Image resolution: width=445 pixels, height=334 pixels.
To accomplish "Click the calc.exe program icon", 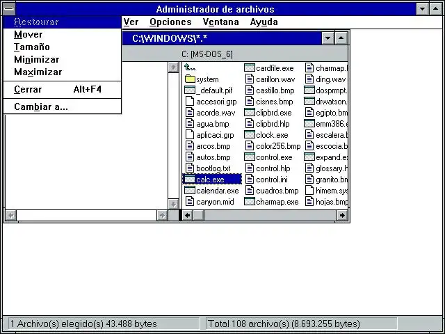I will pos(190,180).
